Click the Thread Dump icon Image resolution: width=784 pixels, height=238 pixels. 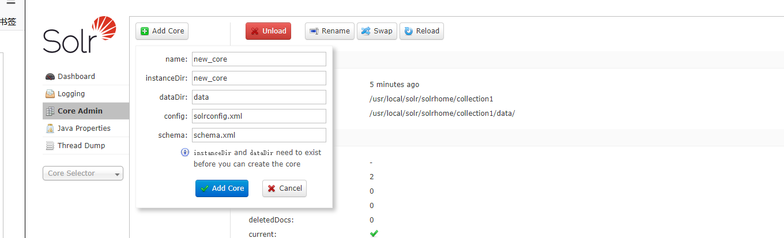pyautogui.click(x=50, y=146)
